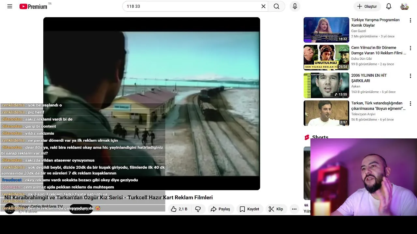Open the Oluştur create button
Viewport: 417px width, 234px height.
pyautogui.click(x=367, y=6)
